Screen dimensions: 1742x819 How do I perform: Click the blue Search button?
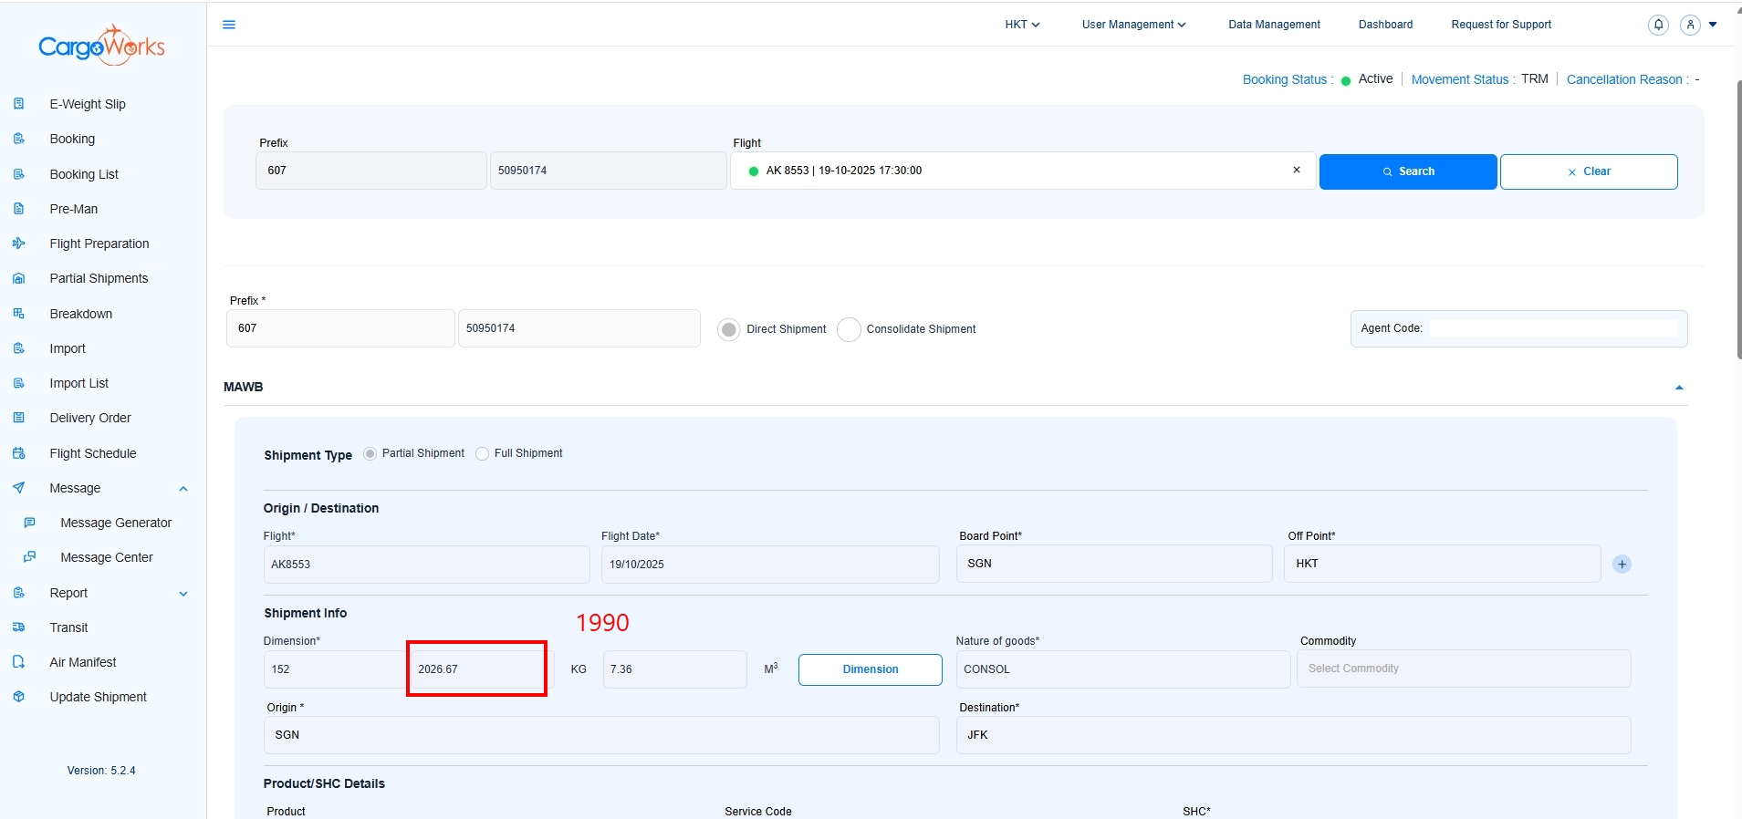coord(1407,171)
